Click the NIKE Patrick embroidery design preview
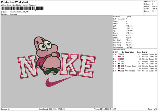The image size is (158, 111). 57,62
